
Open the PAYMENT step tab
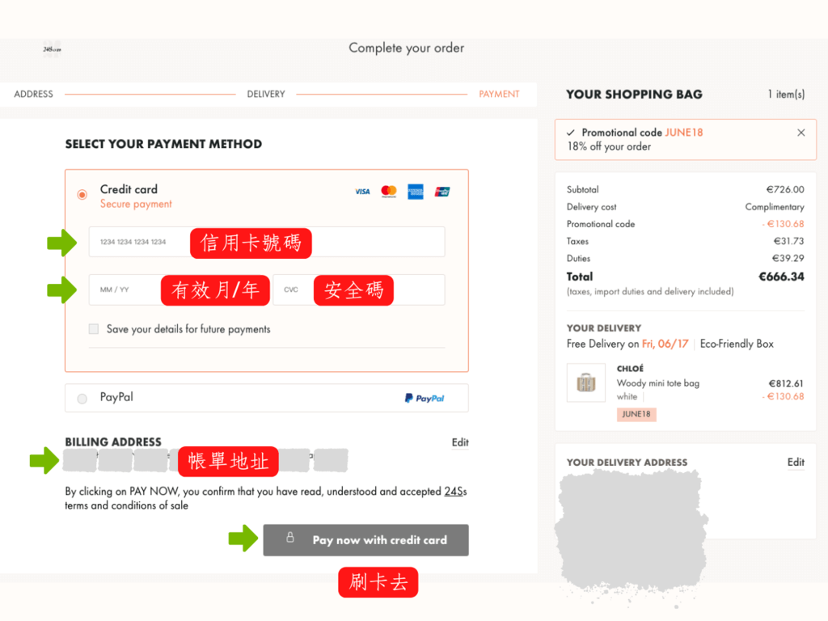click(x=499, y=94)
